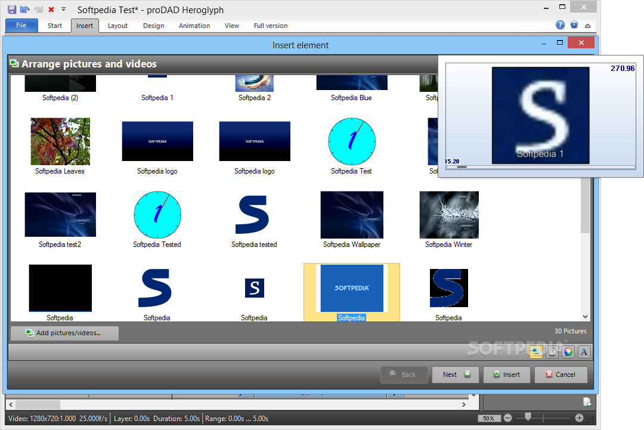Click the '30 Pictures' count text
The image size is (644, 430).
coord(571,331)
